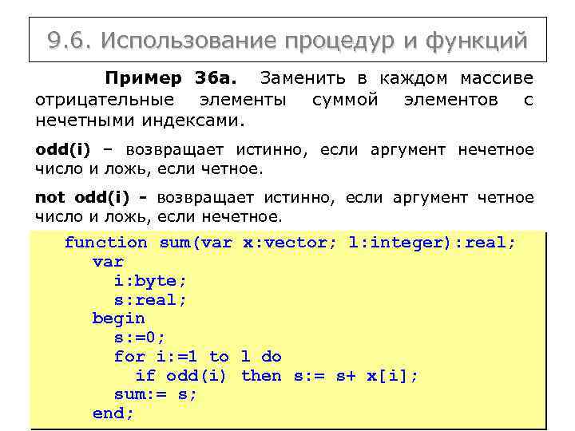The height and width of the screenshot is (431, 575).
Task: Click the code line 'function sum(var x:vector; l:integer):real;'
Action: click(290, 243)
